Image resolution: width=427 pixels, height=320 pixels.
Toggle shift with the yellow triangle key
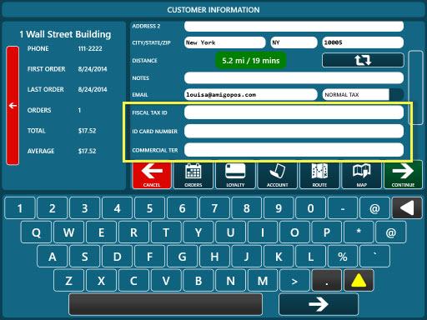(x=359, y=281)
